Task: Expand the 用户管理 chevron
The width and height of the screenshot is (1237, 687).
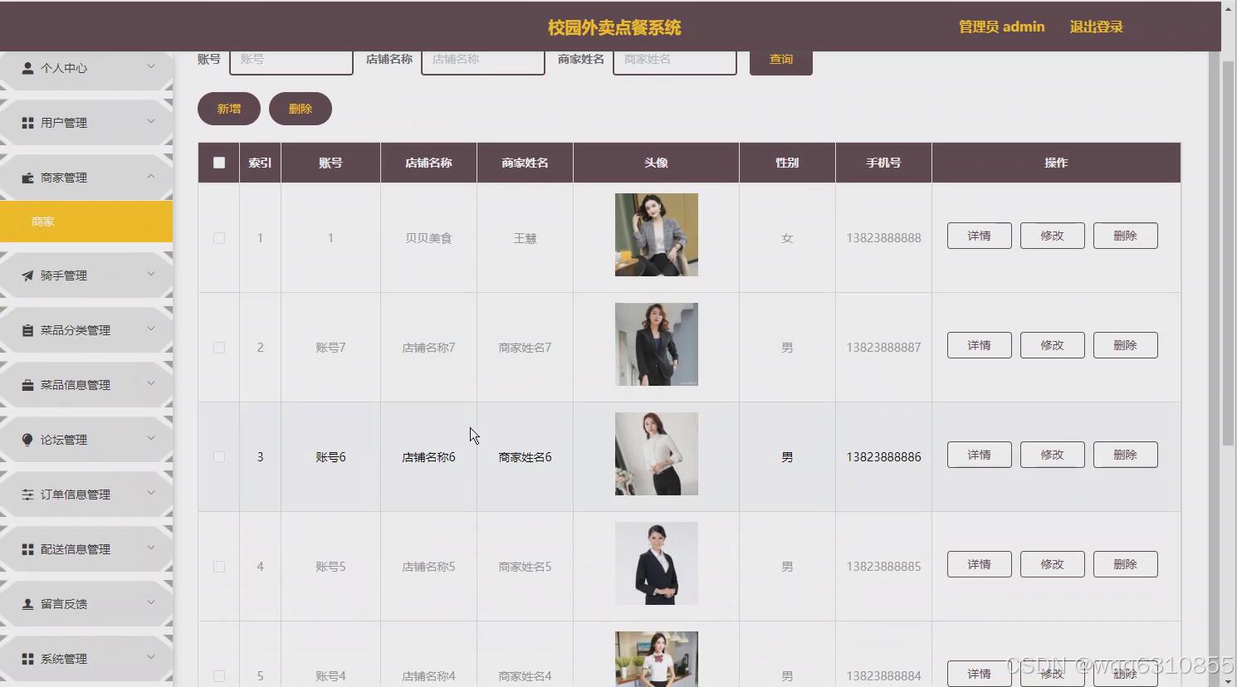Action: pos(151,121)
